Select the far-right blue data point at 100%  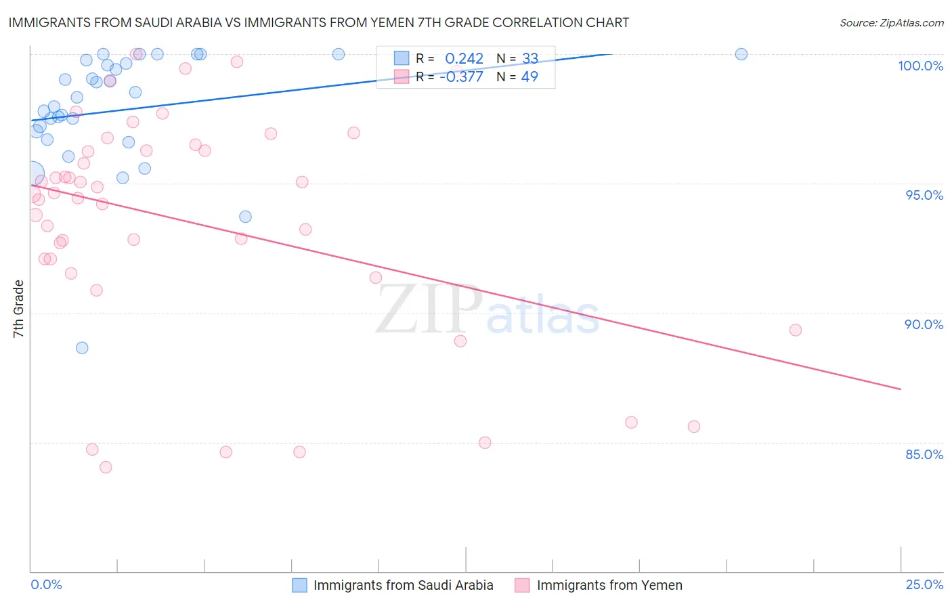tap(741, 54)
